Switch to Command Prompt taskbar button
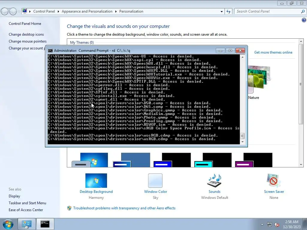The width and height of the screenshot is (307, 230). (x=45, y=224)
